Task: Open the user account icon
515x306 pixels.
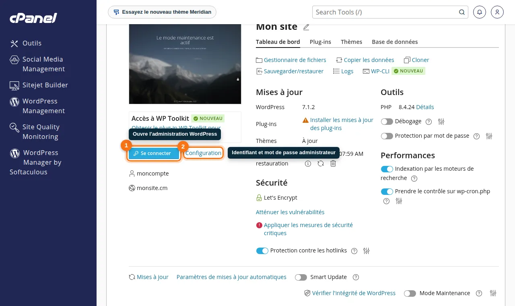Action: (x=497, y=12)
